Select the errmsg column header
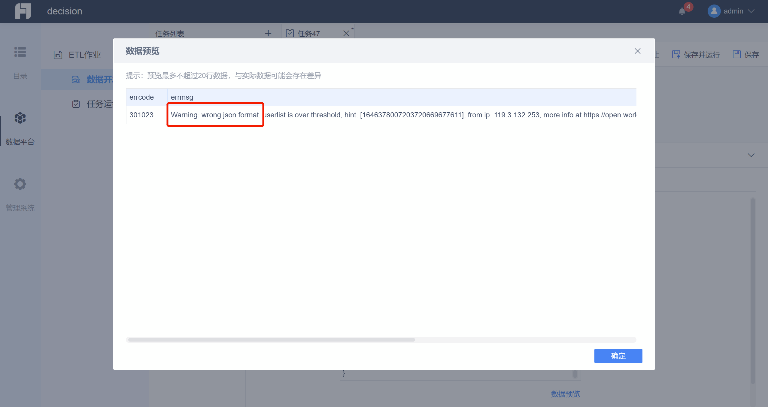The height and width of the screenshot is (407, 768). (x=182, y=97)
